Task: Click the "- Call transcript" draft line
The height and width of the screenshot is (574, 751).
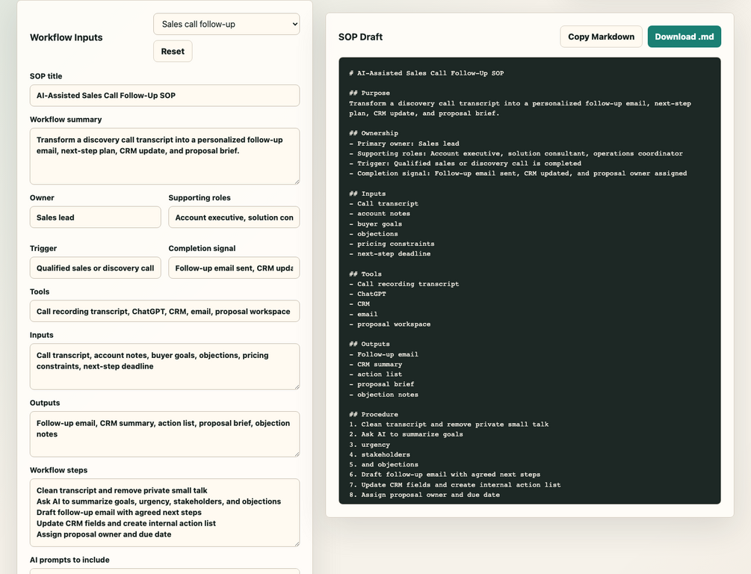Action: click(383, 203)
